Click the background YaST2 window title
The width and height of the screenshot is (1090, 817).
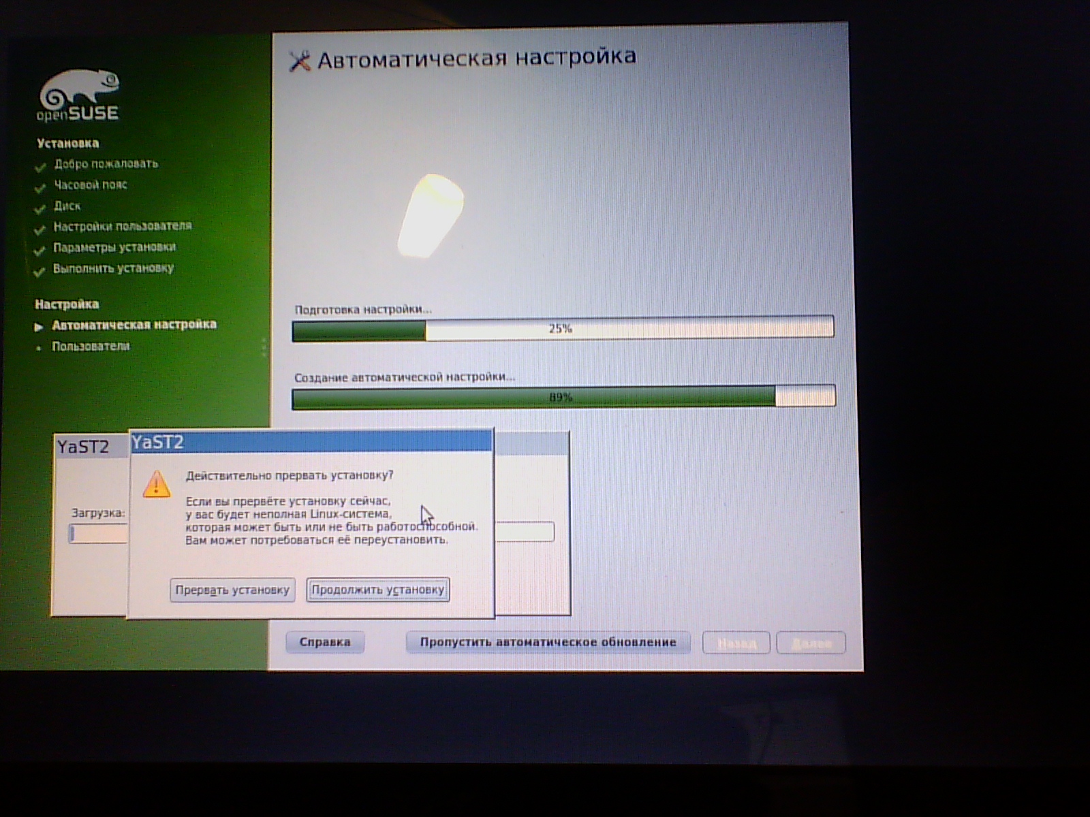(x=83, y=447)
